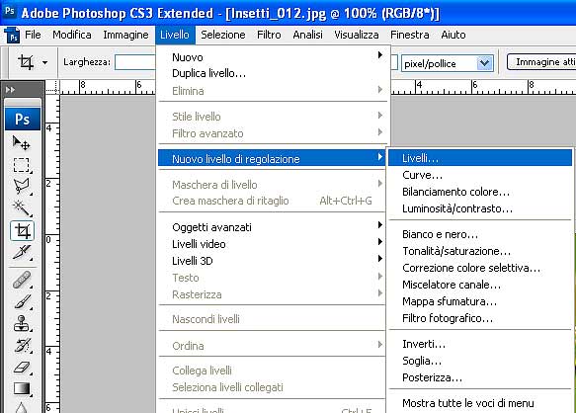This screenshot has height=413, width=576.
Task: Choose Curve adjustment layer
Action: pyautogui.click(x=480, y=175)
